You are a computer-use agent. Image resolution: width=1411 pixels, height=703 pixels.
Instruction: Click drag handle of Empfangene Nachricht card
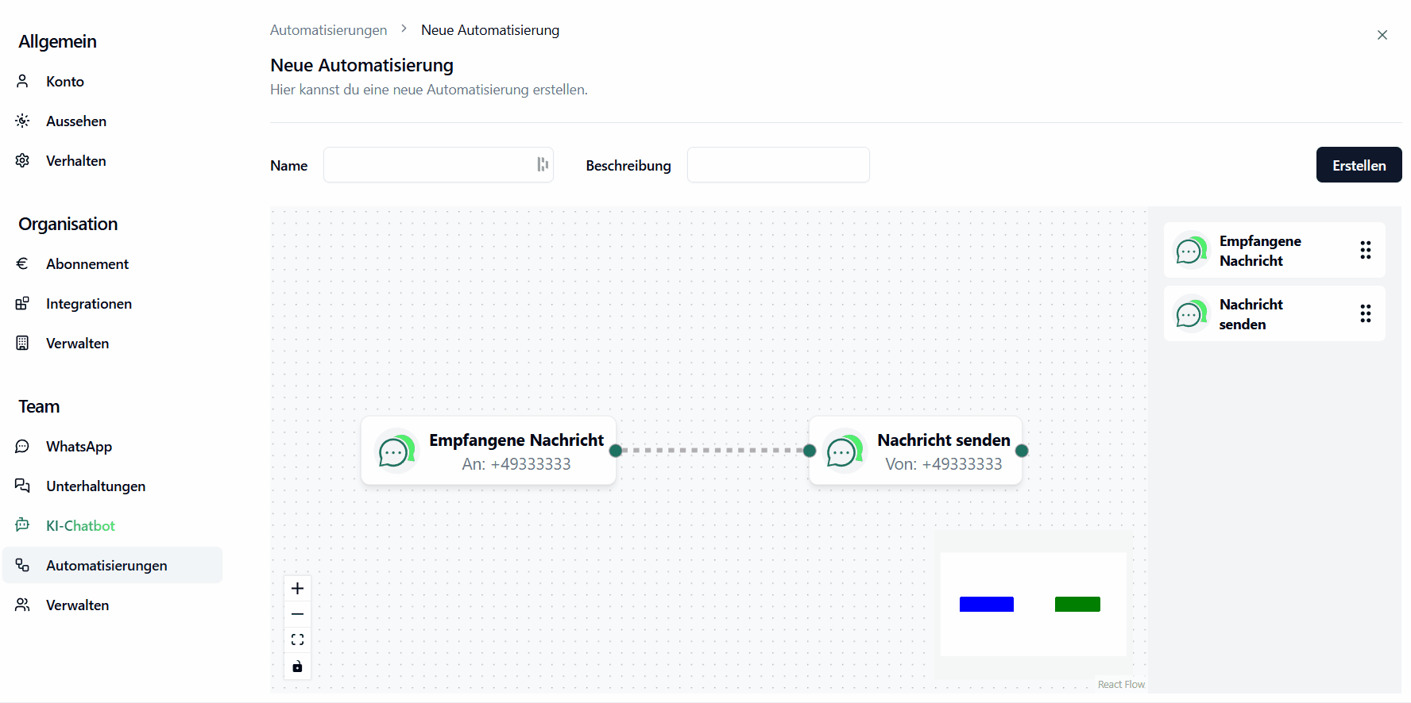point(1366,251)
